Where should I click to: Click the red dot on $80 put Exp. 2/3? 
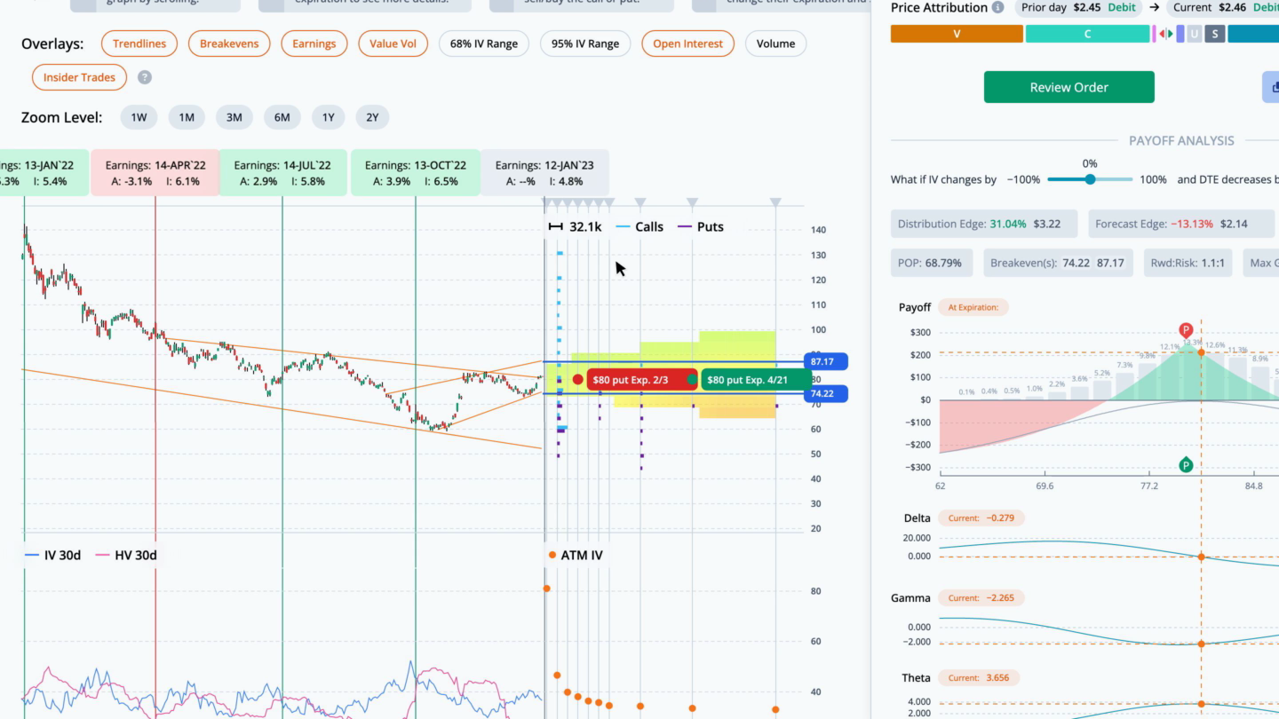click(578, 380)
